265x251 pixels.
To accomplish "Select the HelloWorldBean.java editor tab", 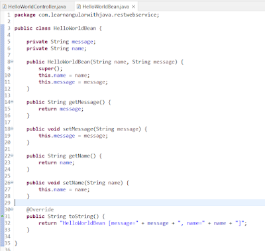I will 105,7.
